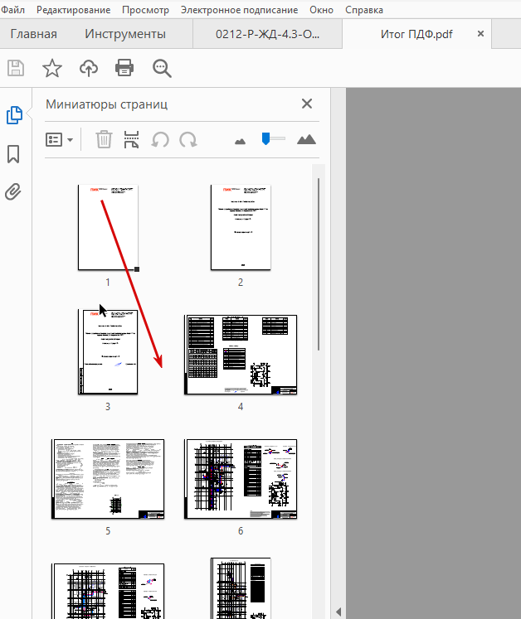This screenshot has height=619, width=521.
Task: Adjust the thumbnail size slider
Action: pos(265,138)
